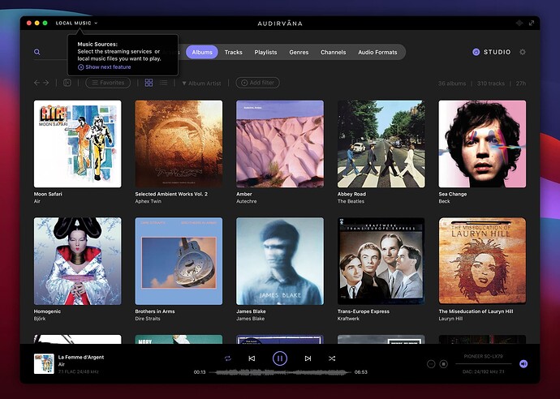Click the PIONEER SC-LX79 device label

(x=483, y=356)
